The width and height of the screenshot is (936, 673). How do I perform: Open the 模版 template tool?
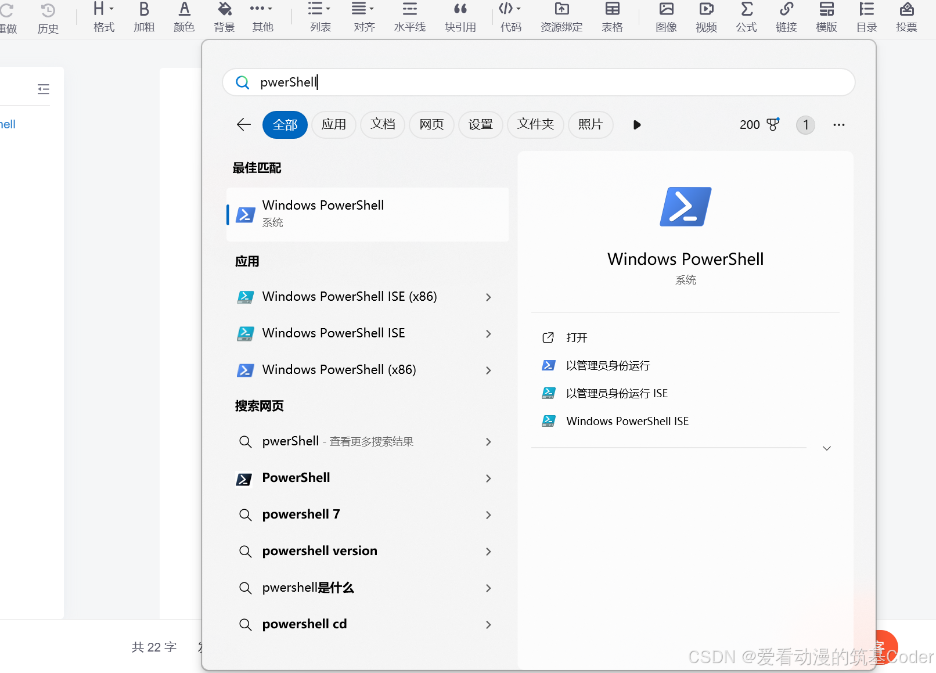pos(826,17)
